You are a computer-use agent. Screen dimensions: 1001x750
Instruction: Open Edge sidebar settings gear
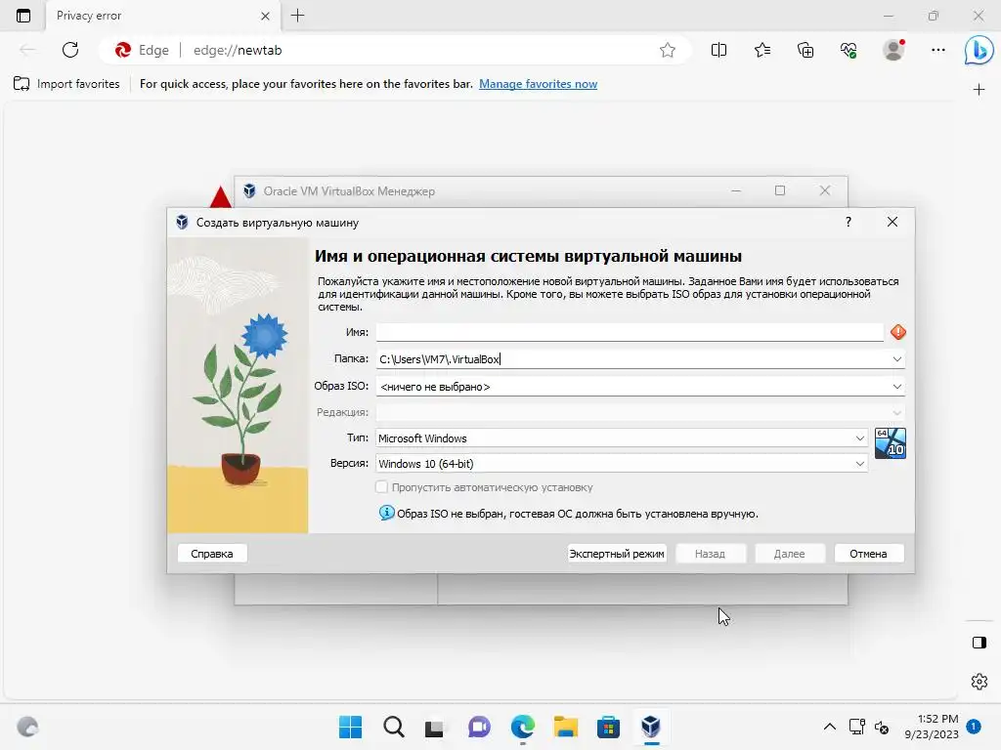979,681
